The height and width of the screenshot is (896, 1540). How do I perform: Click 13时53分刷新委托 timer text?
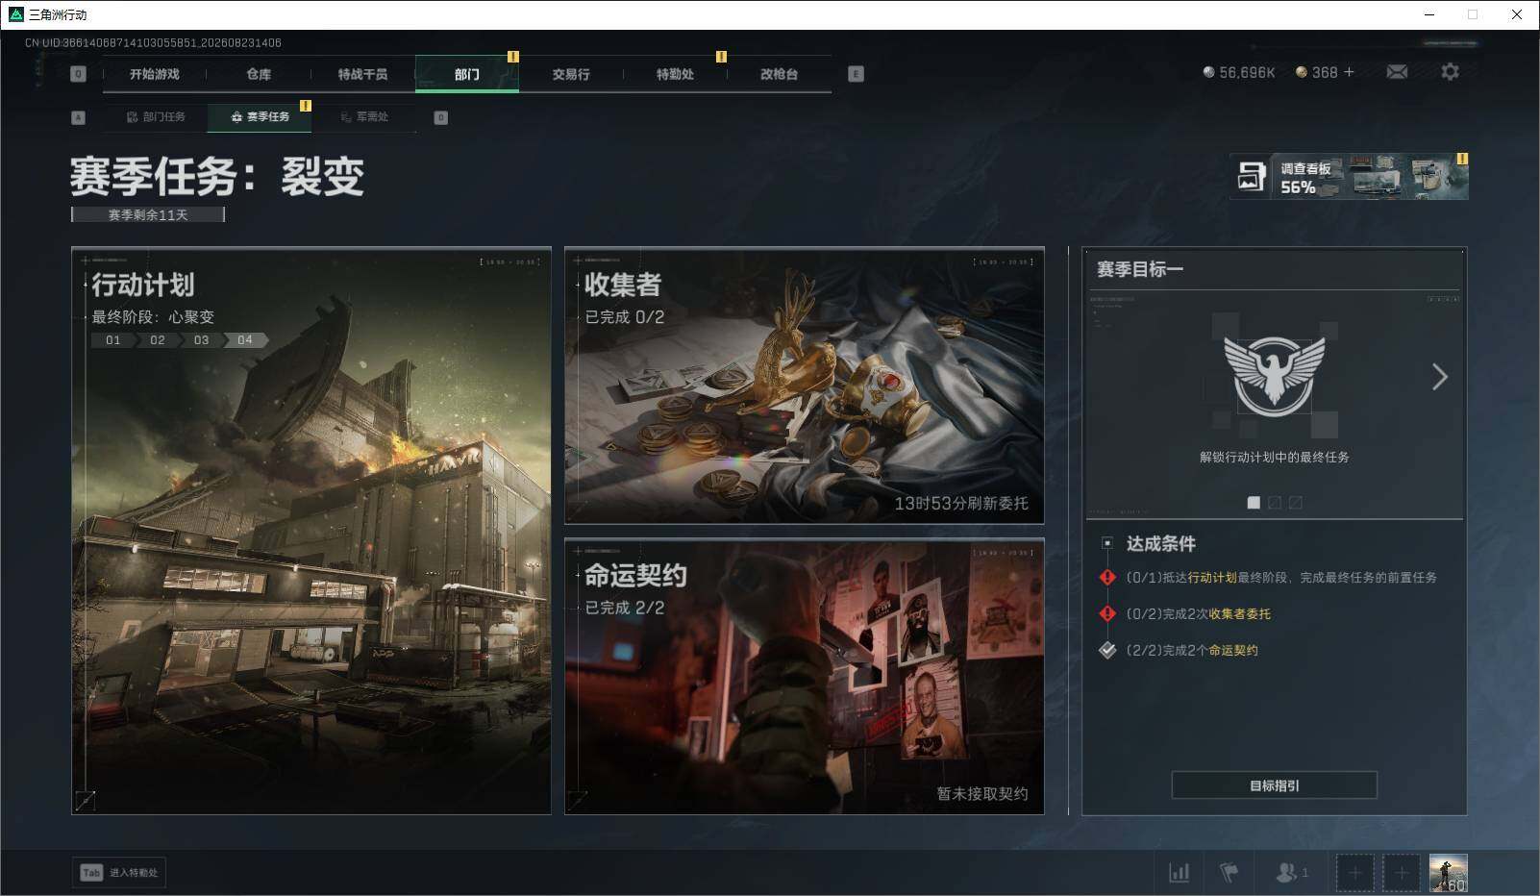coord(961,503)
